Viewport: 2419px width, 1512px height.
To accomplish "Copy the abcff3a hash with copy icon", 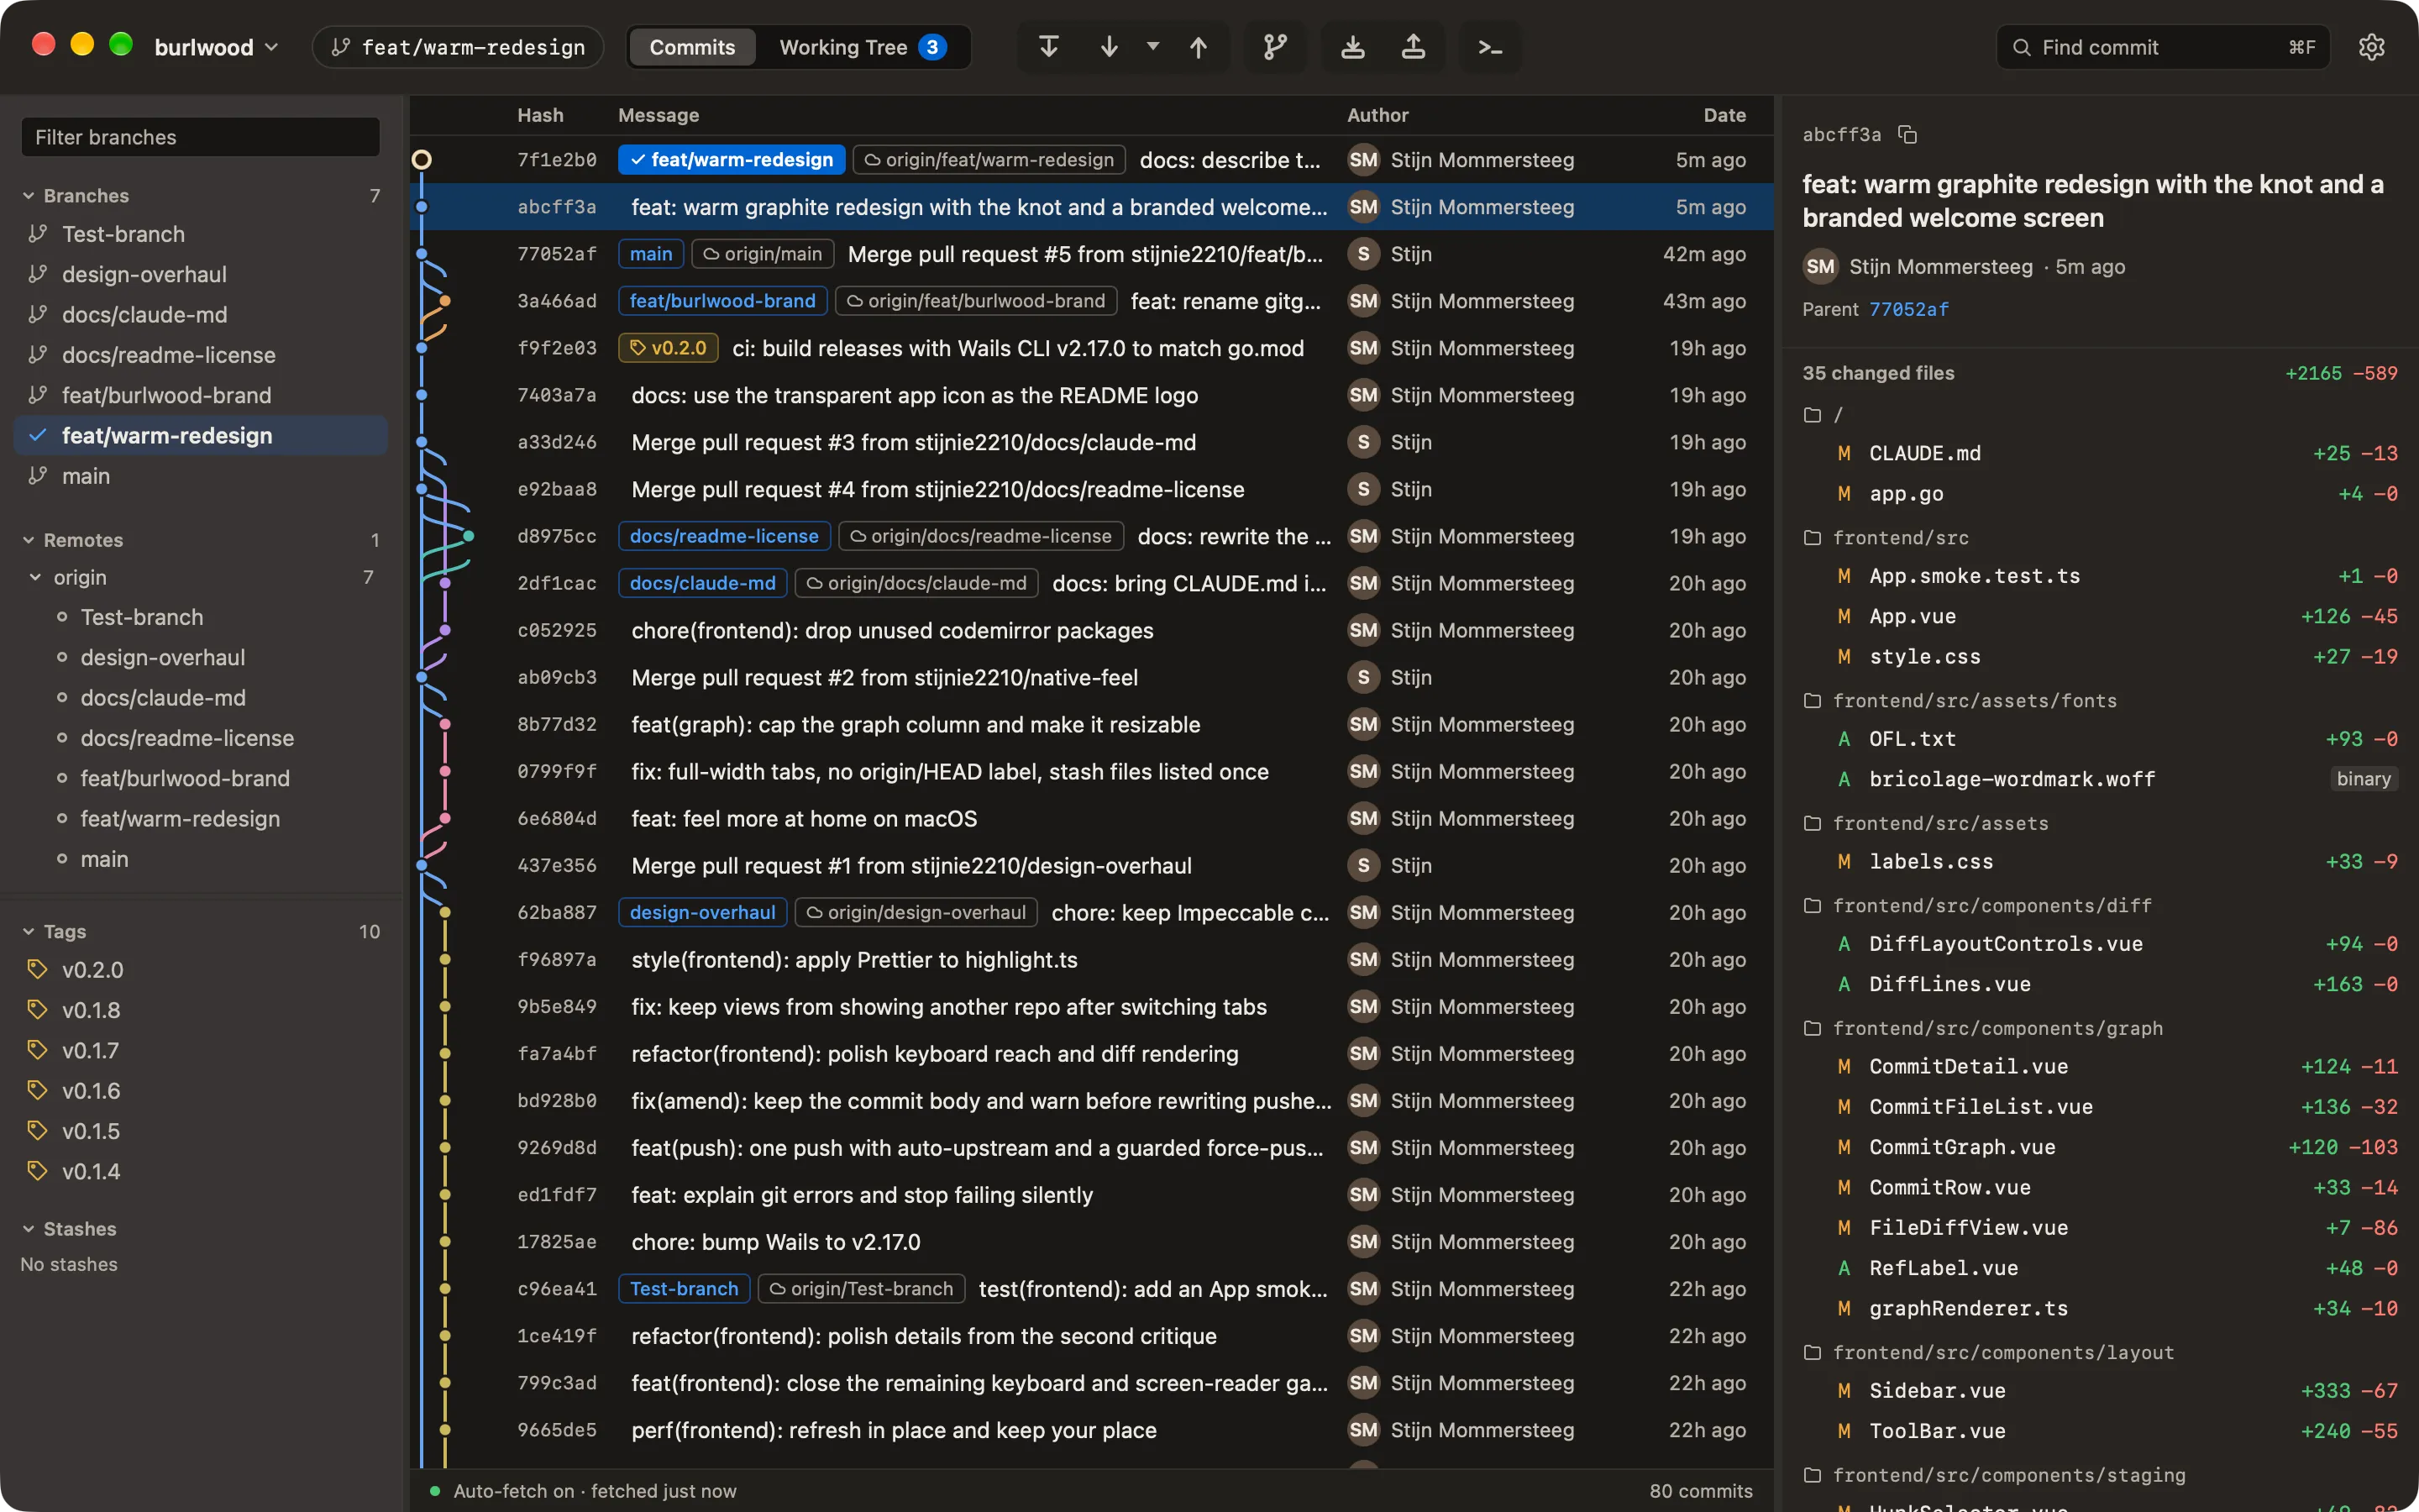I will 1907,134.
